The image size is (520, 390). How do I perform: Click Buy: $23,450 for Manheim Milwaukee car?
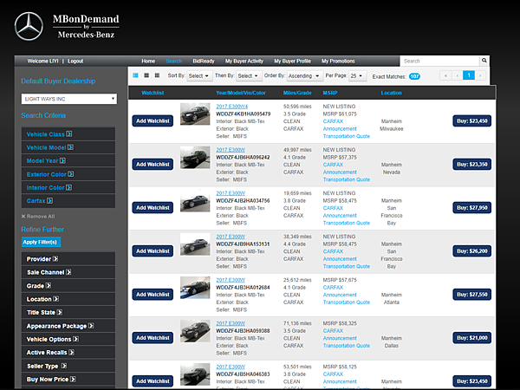(472, 121)
